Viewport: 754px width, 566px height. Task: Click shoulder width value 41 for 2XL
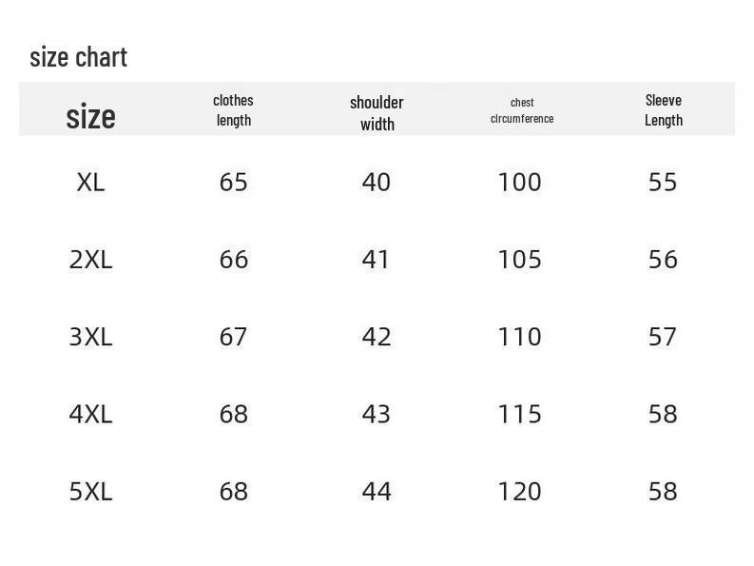[x=377, y=259]
